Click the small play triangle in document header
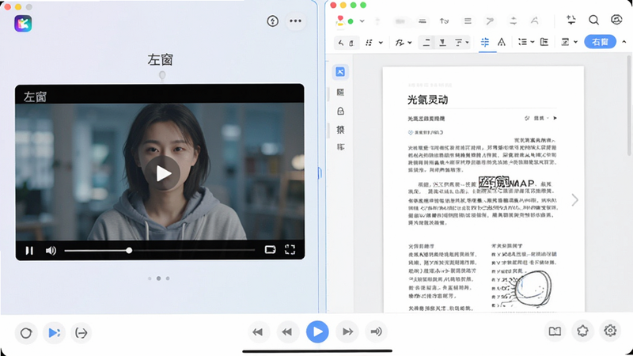Screen dimensions: 633x356 (555, 118)
